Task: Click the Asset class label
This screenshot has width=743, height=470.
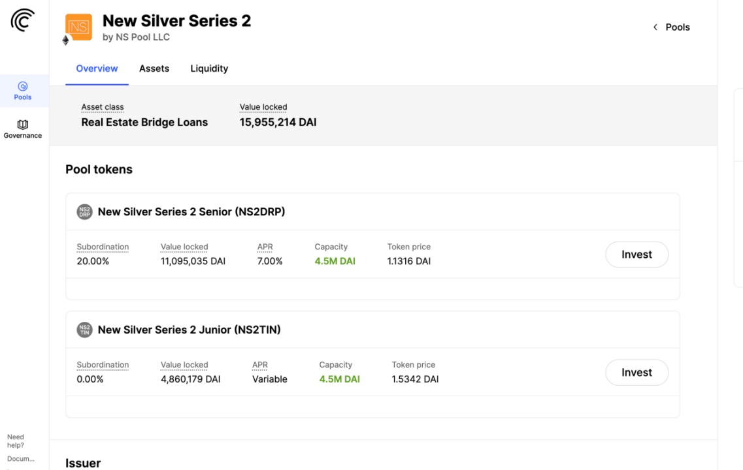Action: pos(103,107)
